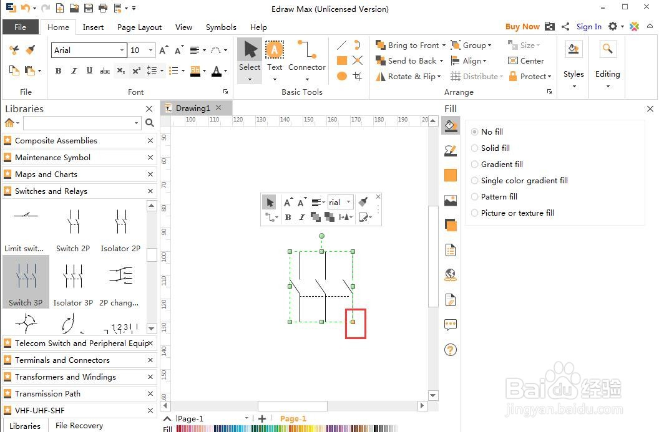659x432 pixels.
Task: Click the Sign In link
Action: [589, 26]
